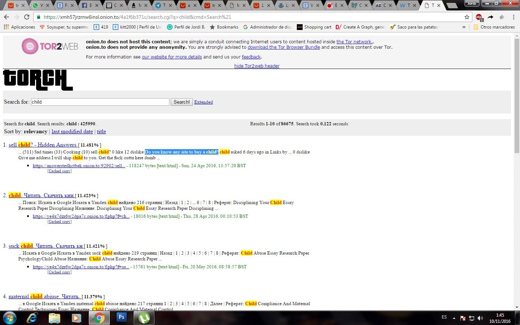Click the taskbar clock showing 1:45
Screen dimensions: 520x325
click(500, 318)
